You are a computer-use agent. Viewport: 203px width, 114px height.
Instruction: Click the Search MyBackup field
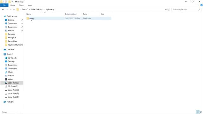(x=185, y=9)
